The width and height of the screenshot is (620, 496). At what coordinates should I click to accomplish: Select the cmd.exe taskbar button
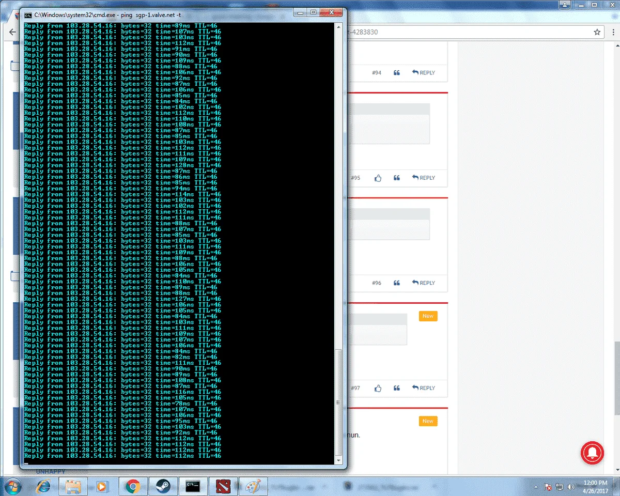pos(193,486)
